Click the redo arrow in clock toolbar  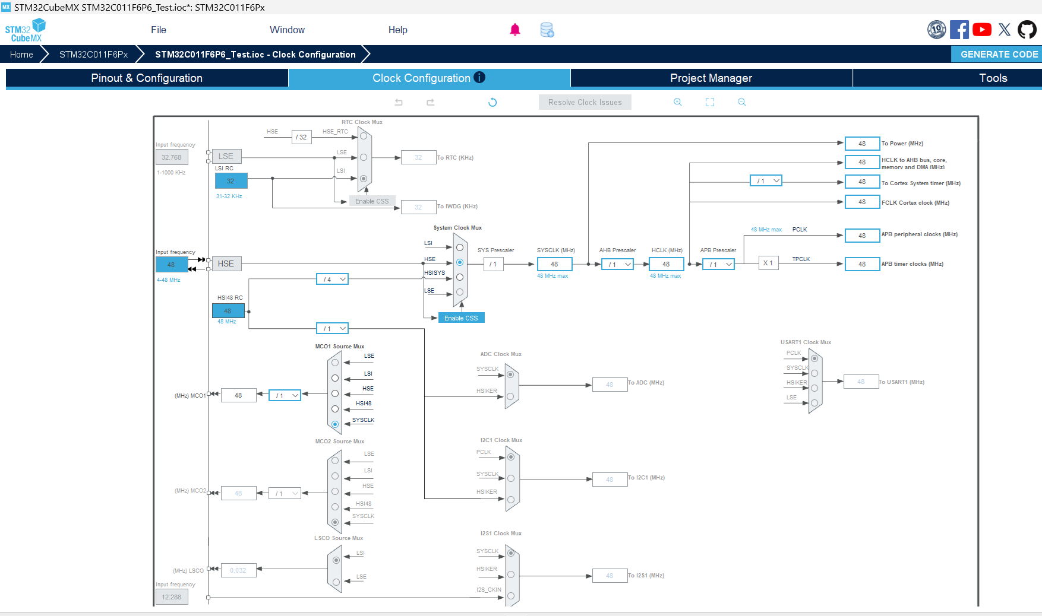tap(431, 102)
